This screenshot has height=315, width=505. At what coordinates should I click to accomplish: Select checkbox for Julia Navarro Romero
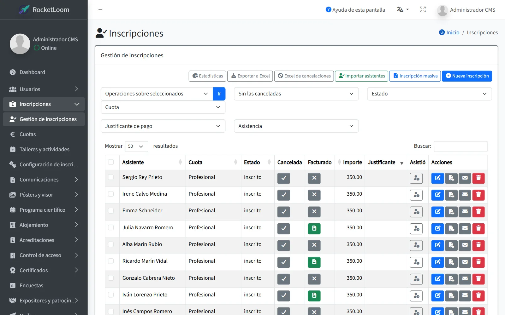pyautogui.click(x=111, y=227)
